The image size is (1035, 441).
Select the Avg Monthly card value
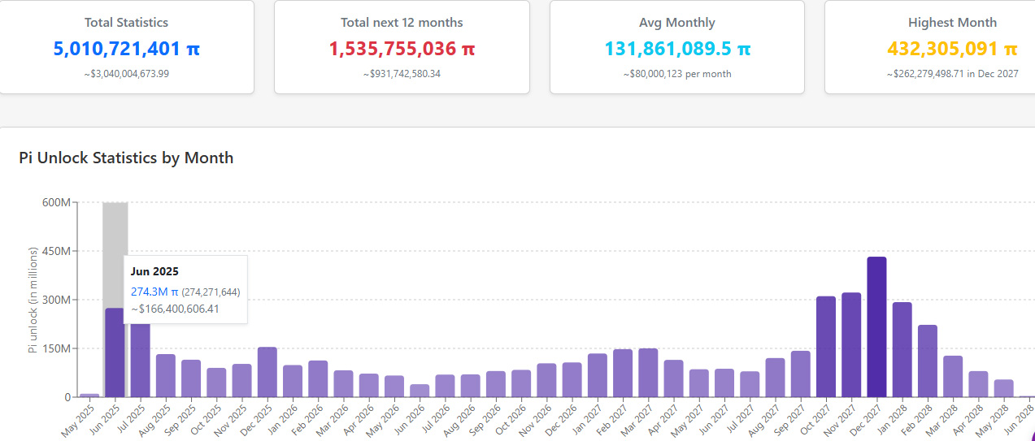click(677, 49)
